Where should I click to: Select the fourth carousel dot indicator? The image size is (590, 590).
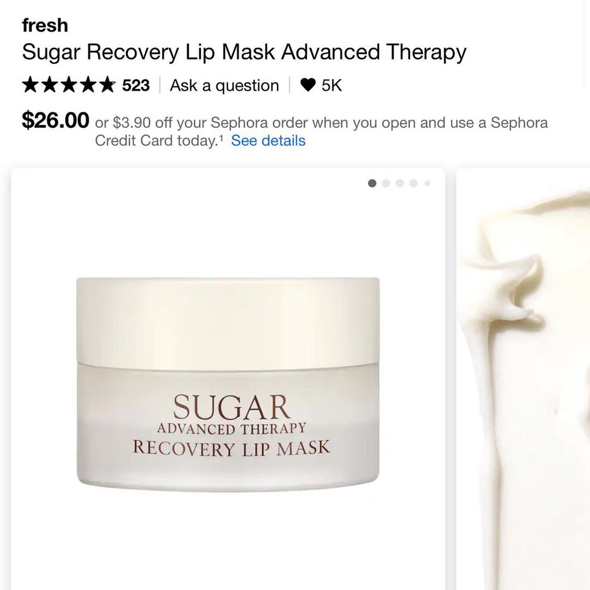tap(414, 183)
